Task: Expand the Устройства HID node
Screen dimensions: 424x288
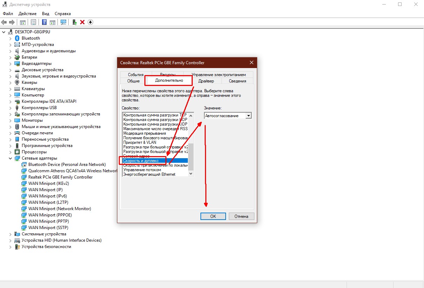Action: point(11,240)
